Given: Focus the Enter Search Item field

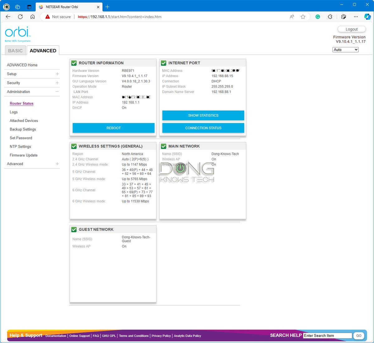Looking at the screenshot, I should [x=328, y=336].
